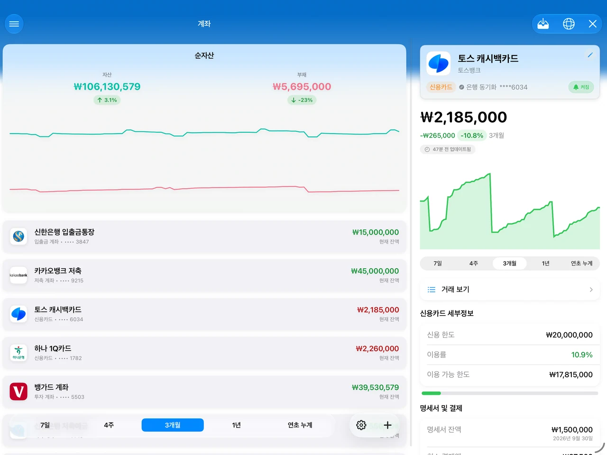The width and height of the screenshot is (607, 455).
Task: Open the globe language icon
Action: (569, 24)
